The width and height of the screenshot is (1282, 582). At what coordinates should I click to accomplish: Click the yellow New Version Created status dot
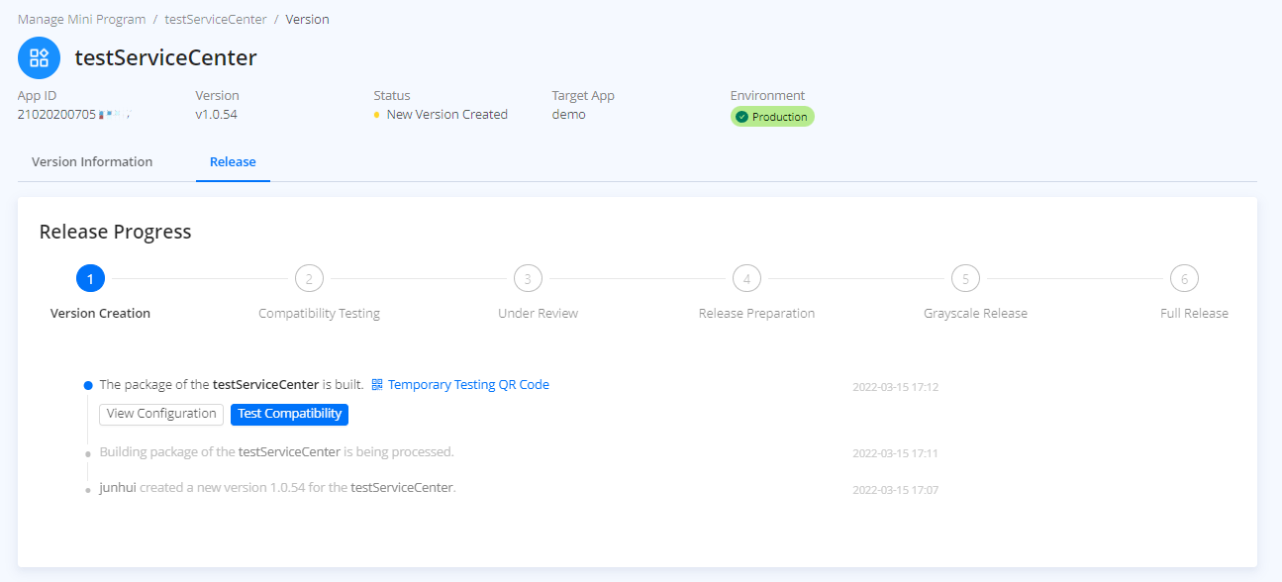[377, 115]
